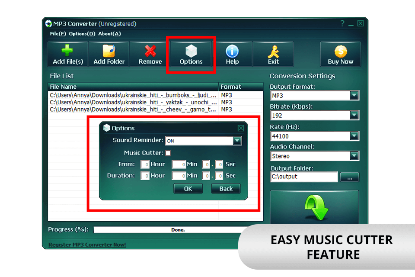Click OK in the Options dialog

click(188, 188)
